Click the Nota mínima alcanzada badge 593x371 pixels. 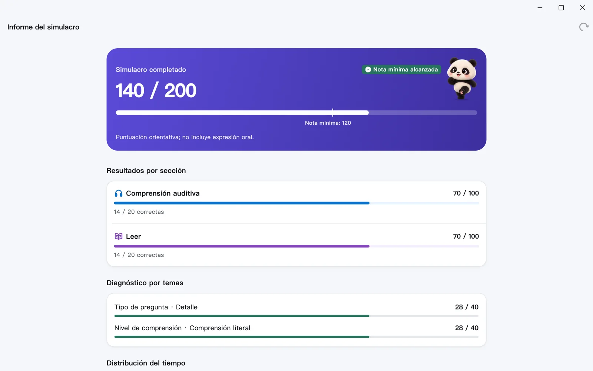tap(401, 69)
